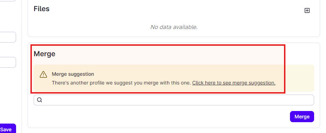This screenshot has width=326, height=133.
Task: Focus the merge profile search field
Action: tap(173, 100)
